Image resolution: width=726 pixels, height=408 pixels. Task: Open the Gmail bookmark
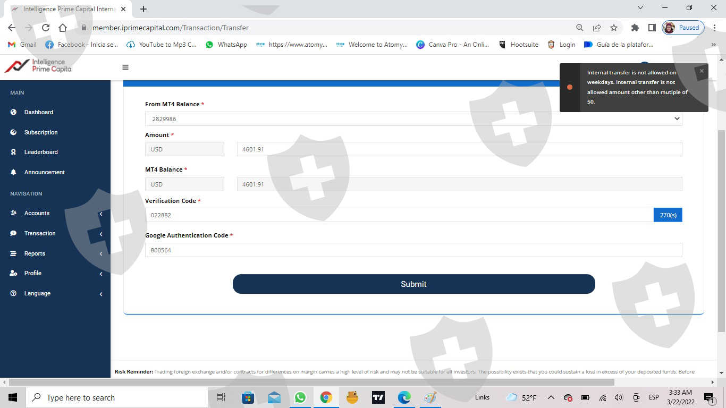[22, 45]
